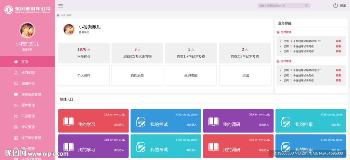Click the 个人资料 button
The height and width of the screenshot is (160, 350).
coord(84,75)
